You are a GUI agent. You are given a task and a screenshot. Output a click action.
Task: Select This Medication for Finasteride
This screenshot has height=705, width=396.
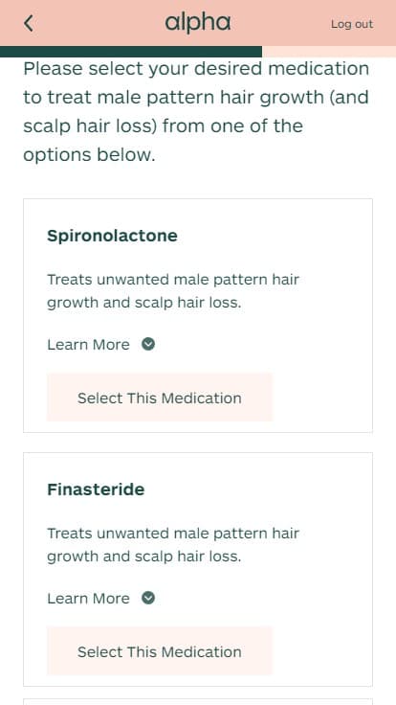160,651
